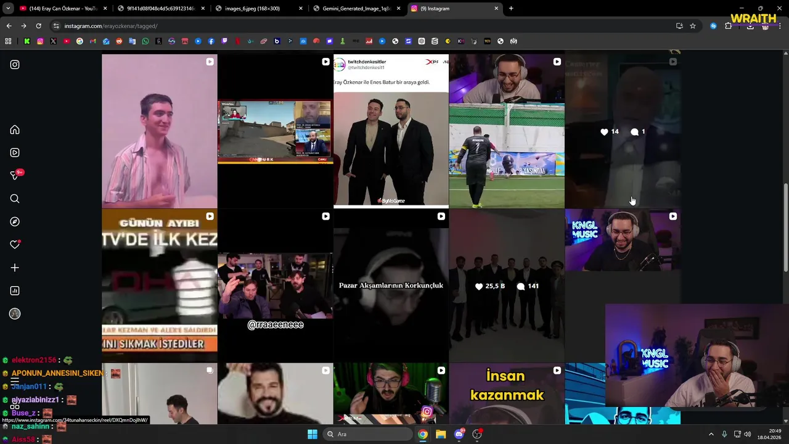789x444 pixels.
Task: Close the Instagram tab
Action: click(x=496, y=9)
